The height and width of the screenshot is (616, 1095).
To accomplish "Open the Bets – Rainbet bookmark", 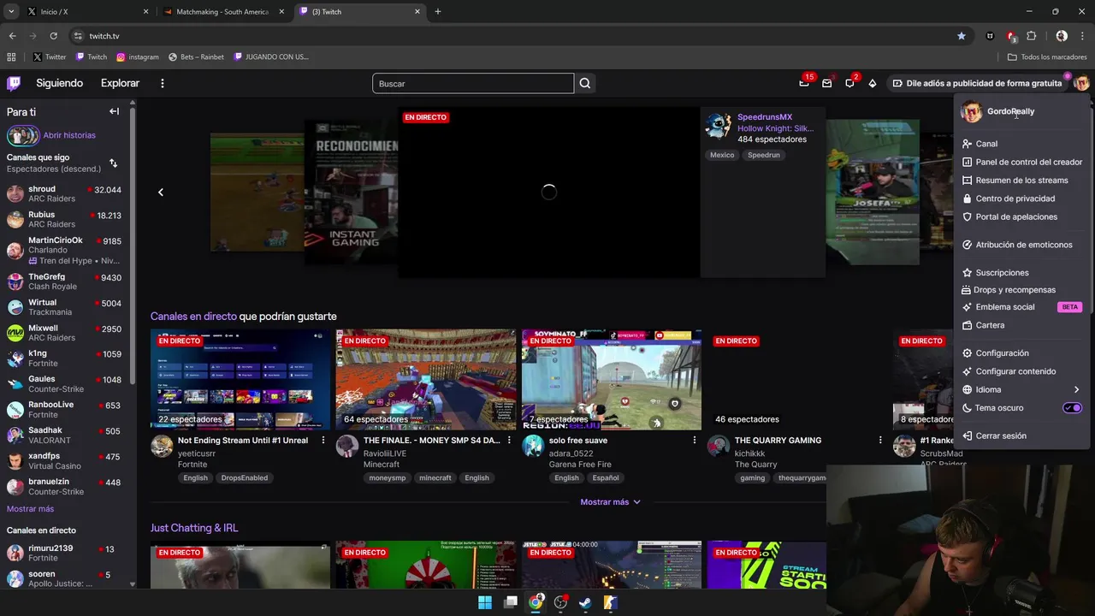I will pyautogui.click(x=196, y=56).
